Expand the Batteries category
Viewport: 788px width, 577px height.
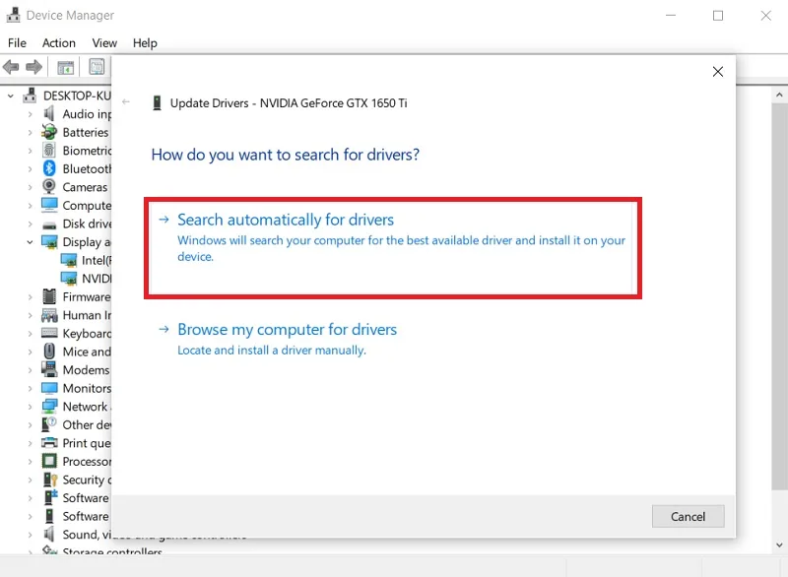(x=30, y=133)
